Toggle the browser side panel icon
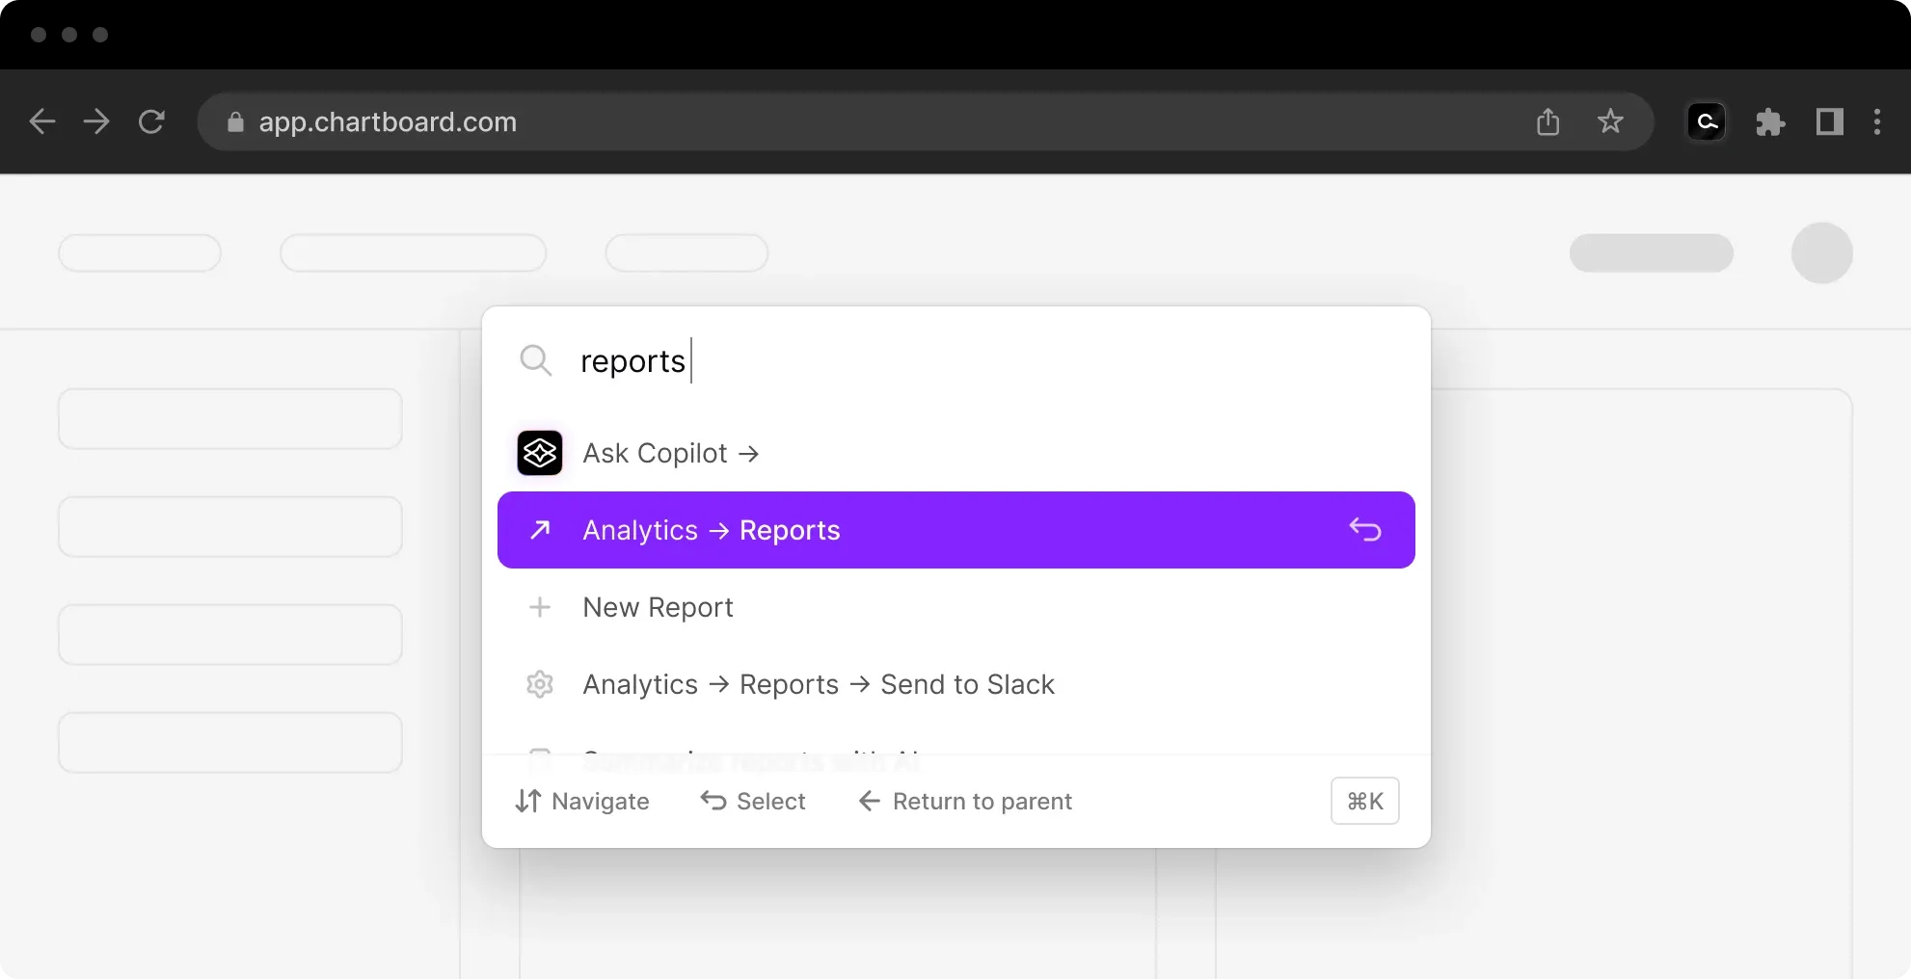 click(1829, 121)
